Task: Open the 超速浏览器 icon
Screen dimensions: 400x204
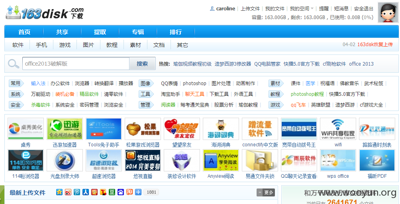Action: pyautogui.click(x=104, y=160)
